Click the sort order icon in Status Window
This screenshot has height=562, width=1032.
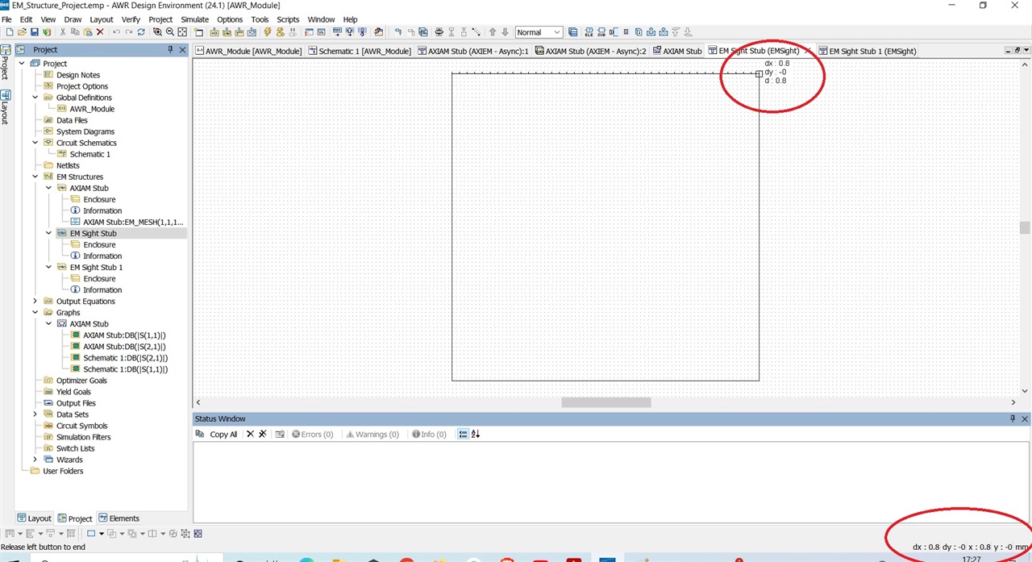click(x=475, y=434)
